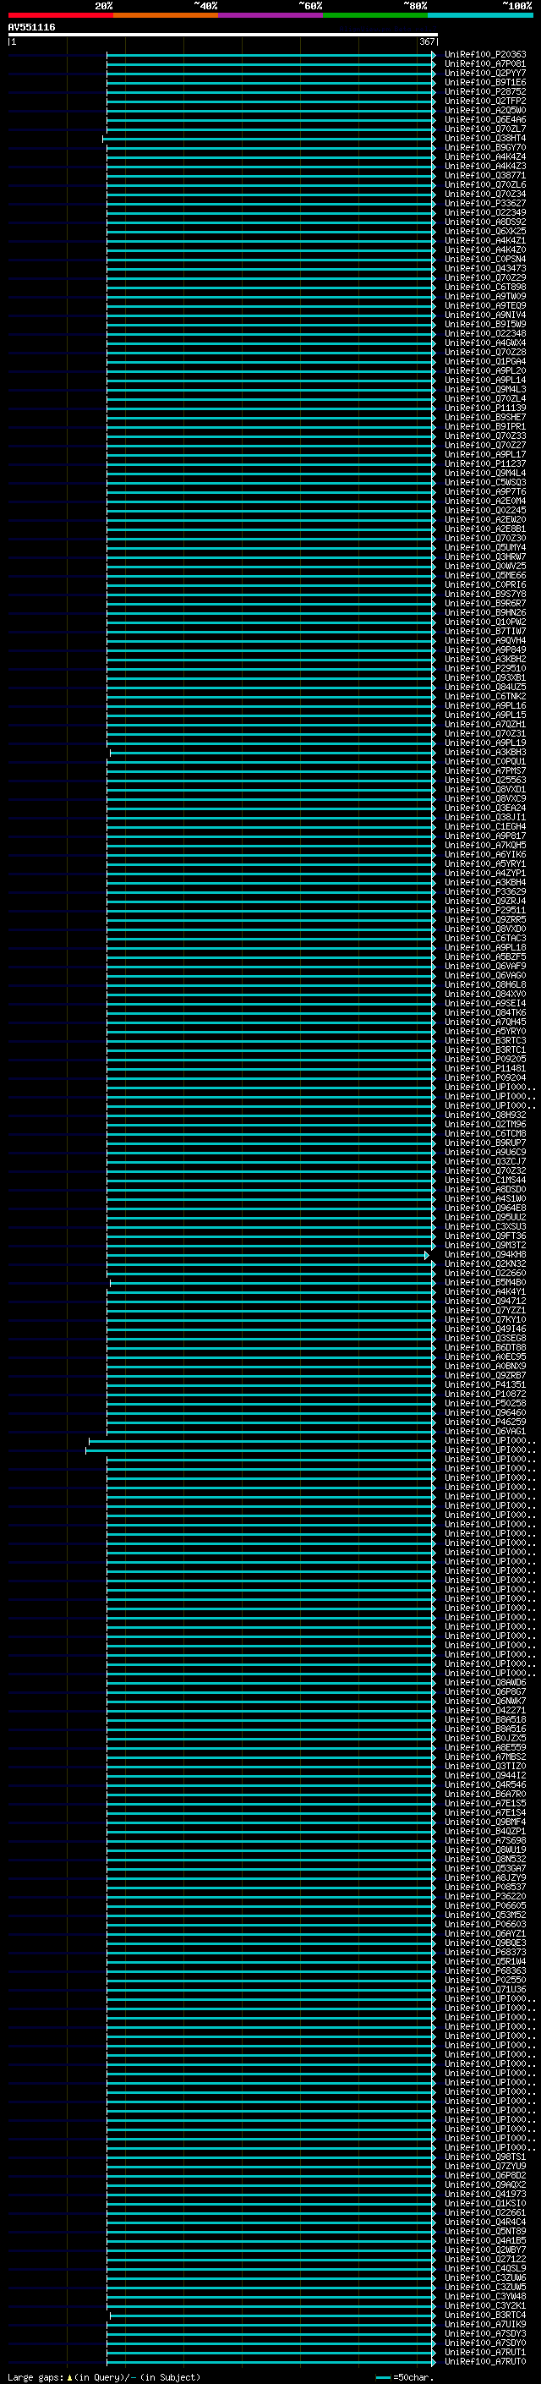Open hit UniRef100_P28752
The width and height of the screenshot is (541, 2384).
point(485,91)
